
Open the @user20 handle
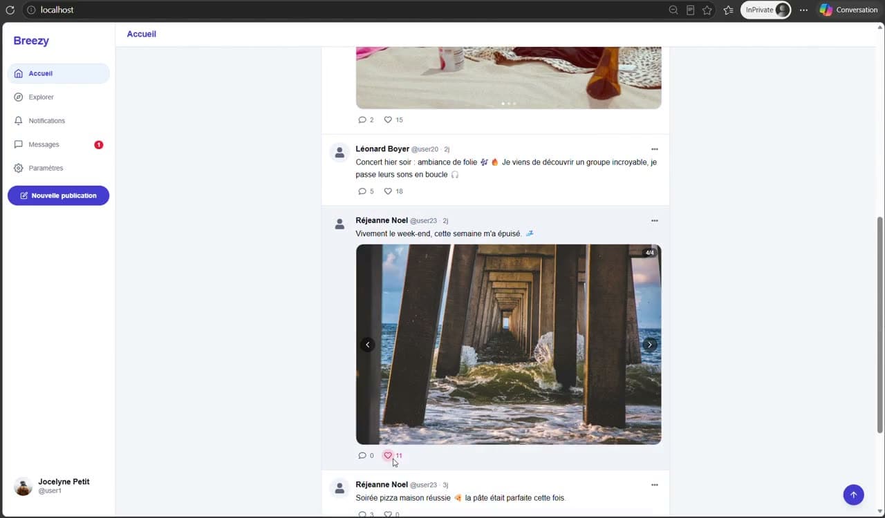(425, 149)
